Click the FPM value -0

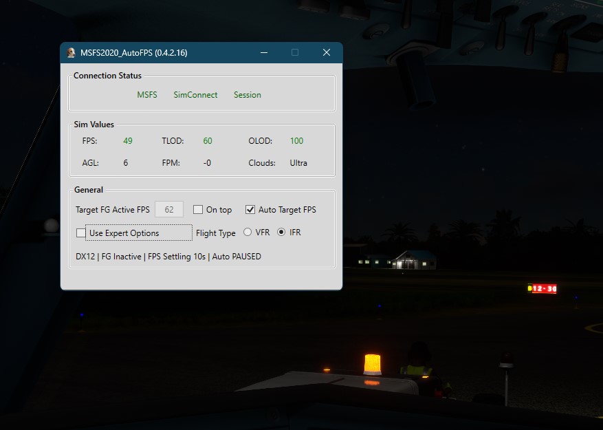tap(207, 163)
